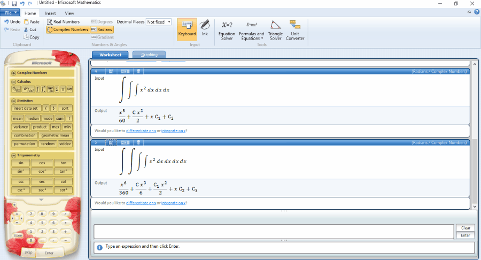Insert limit function on calculator pad
The image size is (481, 260).
pos(51,89)
